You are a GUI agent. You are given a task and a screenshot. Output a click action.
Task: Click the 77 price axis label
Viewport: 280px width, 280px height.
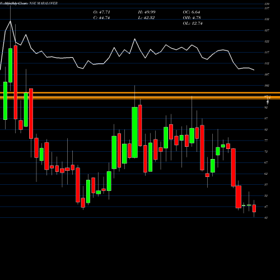pyautogui.click(x=267, y=141)
